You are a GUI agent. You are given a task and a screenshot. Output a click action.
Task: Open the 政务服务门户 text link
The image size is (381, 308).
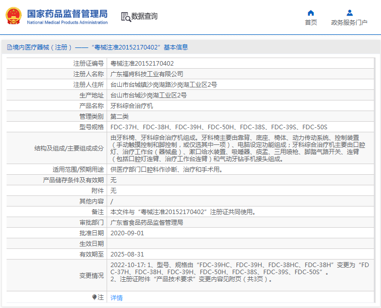pyautogui.click(x=349, y=23)
